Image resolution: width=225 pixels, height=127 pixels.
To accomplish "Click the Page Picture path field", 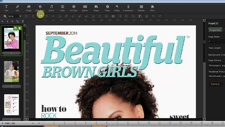I will tap(217, 66).
